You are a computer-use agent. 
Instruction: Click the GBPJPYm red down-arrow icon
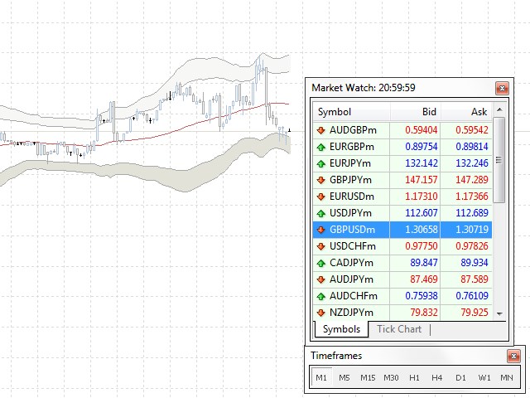pos(320,180)
